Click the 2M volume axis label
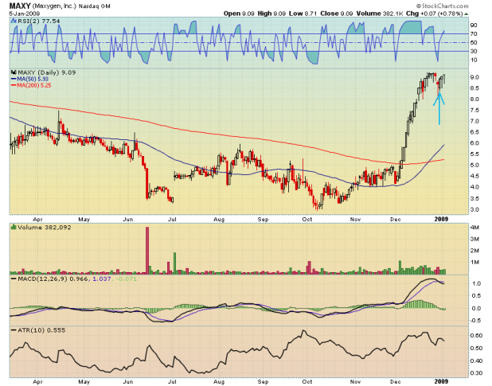 (x=474, y=250)
